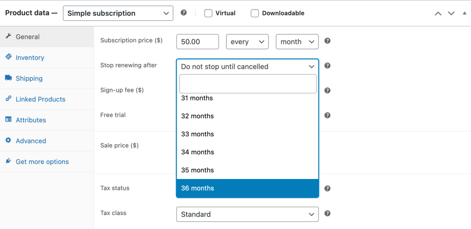Click the help icon beside Stop renewing after
The height and width of the screenshot is (229, 471).
coord(327,65)
